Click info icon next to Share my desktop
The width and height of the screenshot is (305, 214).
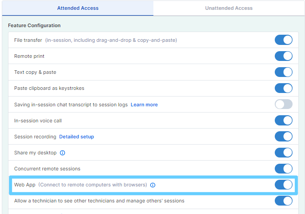click(x=62, y=153)
